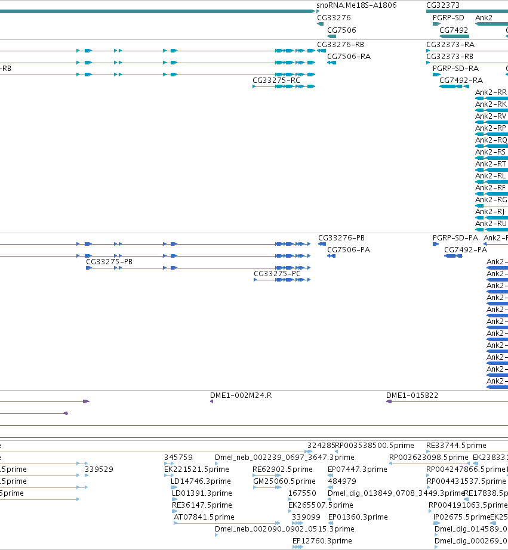Select the 484979 feature label
The width and height of the screenshot is (508, 550).
pos(342,481)
